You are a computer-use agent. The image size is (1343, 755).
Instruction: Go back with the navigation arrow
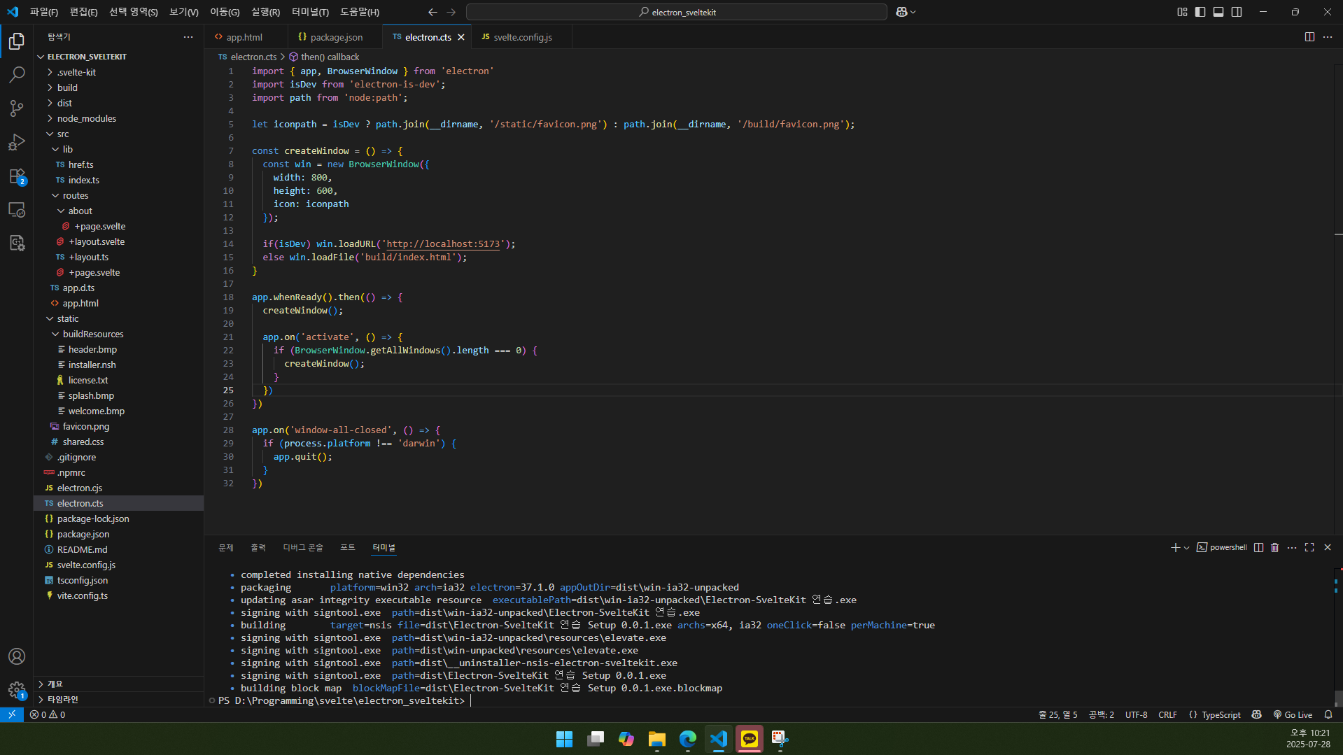pyautogui.click(x=433, y=12)
